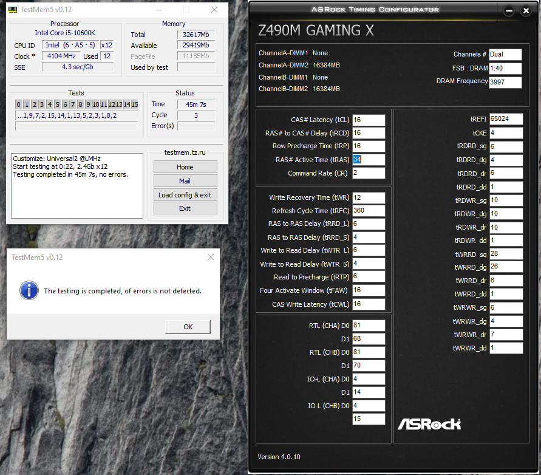Screen dimensions: 541x475
Task: Click the FSB : DRAM ratio field
Action: tap(505, 69)
